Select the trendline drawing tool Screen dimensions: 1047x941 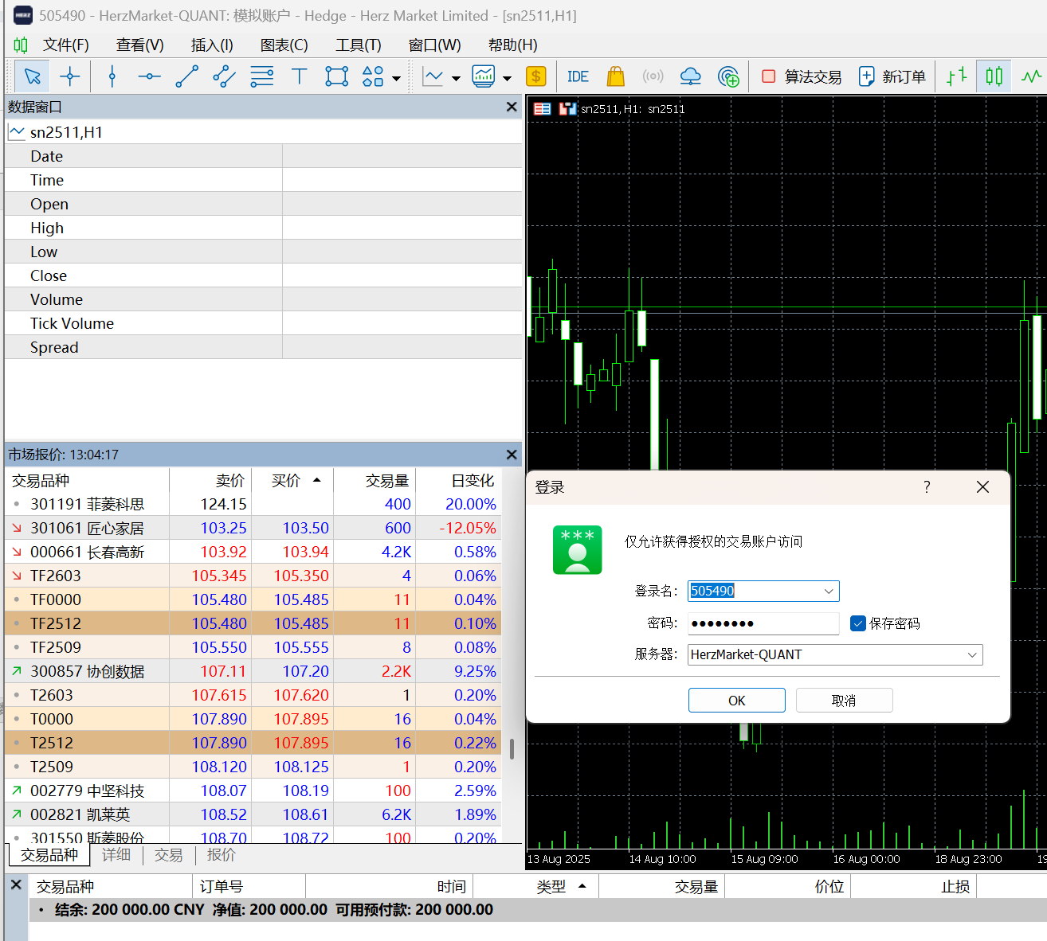point(186,76)
